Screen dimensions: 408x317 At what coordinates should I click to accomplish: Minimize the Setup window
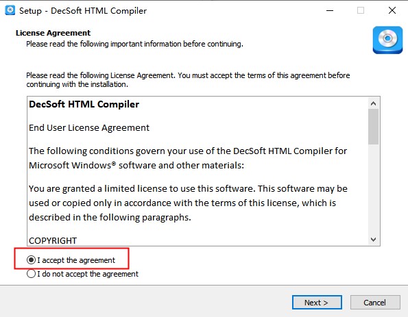(330, 11)
